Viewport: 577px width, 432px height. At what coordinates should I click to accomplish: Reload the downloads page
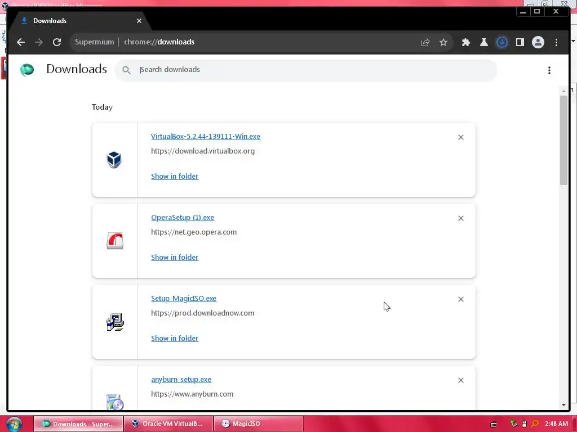tap(57, 42)
